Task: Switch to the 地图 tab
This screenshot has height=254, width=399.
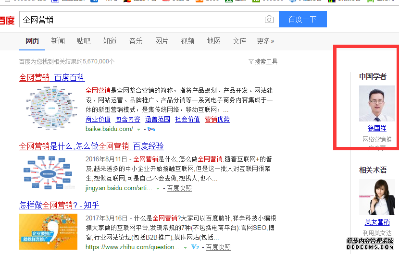Action: (x=214, y=41)
